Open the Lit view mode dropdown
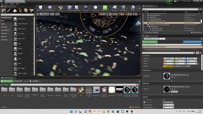This screenshot has height=114, width=203. coord(52,14)
